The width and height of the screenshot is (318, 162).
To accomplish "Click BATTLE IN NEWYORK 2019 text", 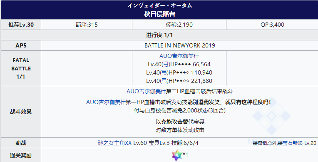I will coord(180,45).
